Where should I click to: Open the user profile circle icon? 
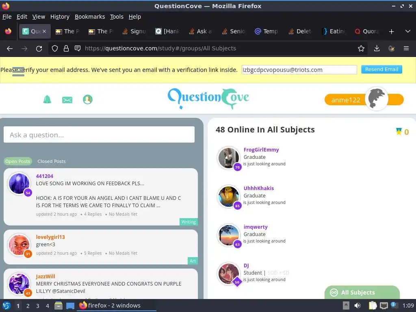[88, 100]
